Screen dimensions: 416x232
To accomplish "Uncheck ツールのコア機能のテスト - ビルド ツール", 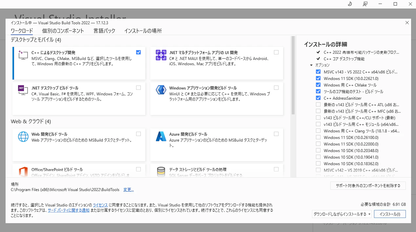I will point(318,91).
